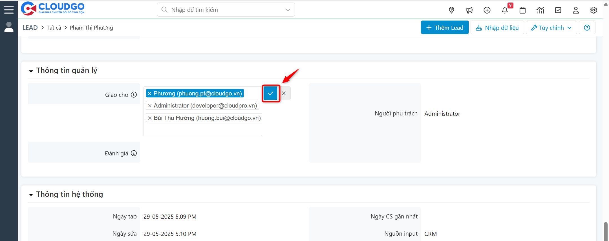Click the Đánh giá field label
The width and height of the screenshot is (609, 241).
click(x=116, y=153)
